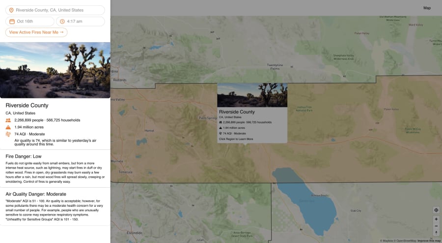
Task: Click 'Click Region to Learn More' in popup
Action: tap(236, 139)
